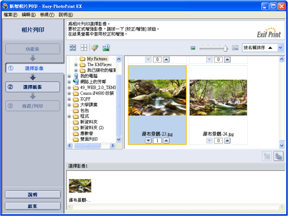
Task: Increase copies for 瀑布景觀-24.jpg
Action: click(227, 141)
